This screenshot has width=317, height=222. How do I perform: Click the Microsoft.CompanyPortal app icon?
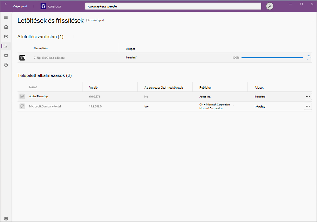[x=22, y=106]
